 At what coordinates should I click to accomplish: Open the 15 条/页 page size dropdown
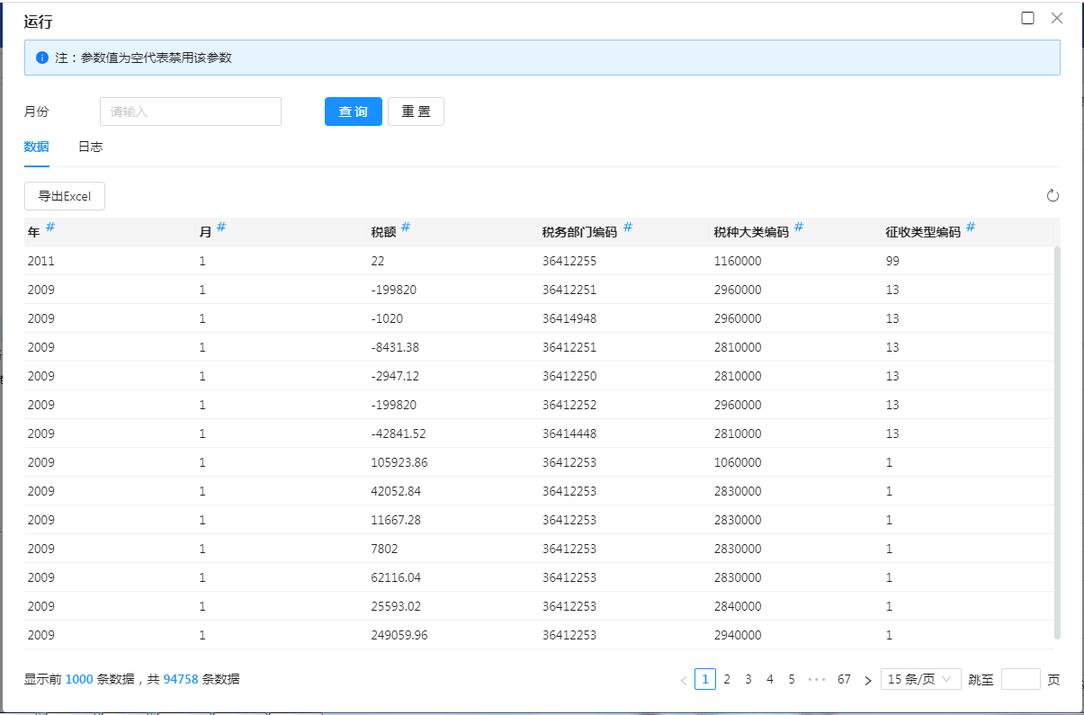[x=920, y=679]
